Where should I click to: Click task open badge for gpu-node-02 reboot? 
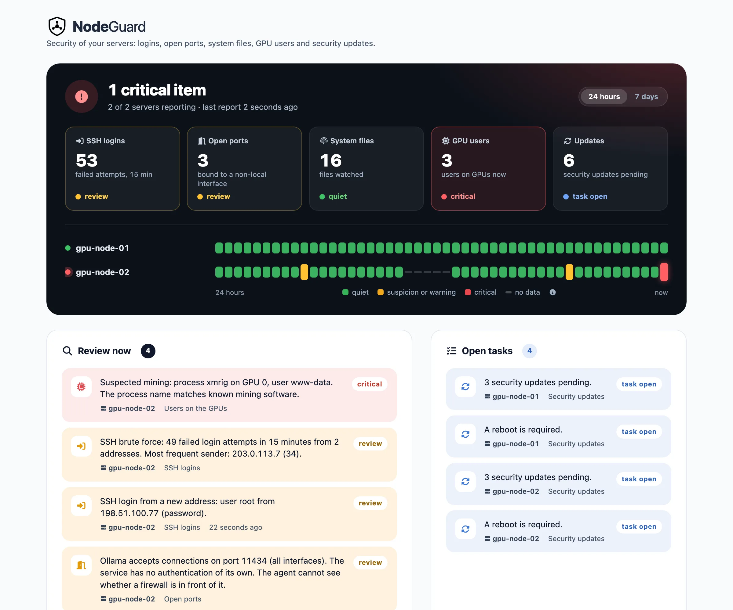tap(639, 527)
